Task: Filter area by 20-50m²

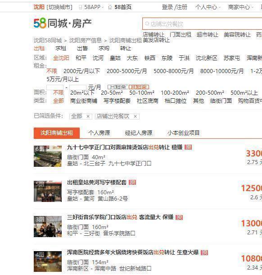Action: click(x=112, y=92)
